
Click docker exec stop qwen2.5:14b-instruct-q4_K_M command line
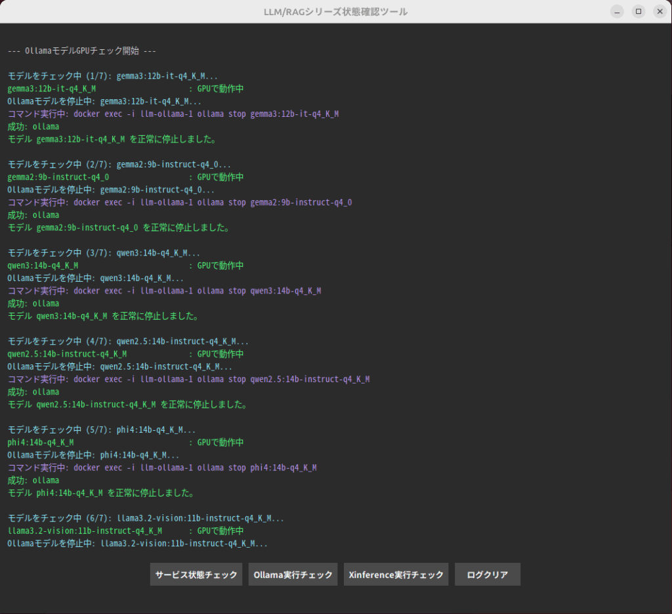[188, 379]
